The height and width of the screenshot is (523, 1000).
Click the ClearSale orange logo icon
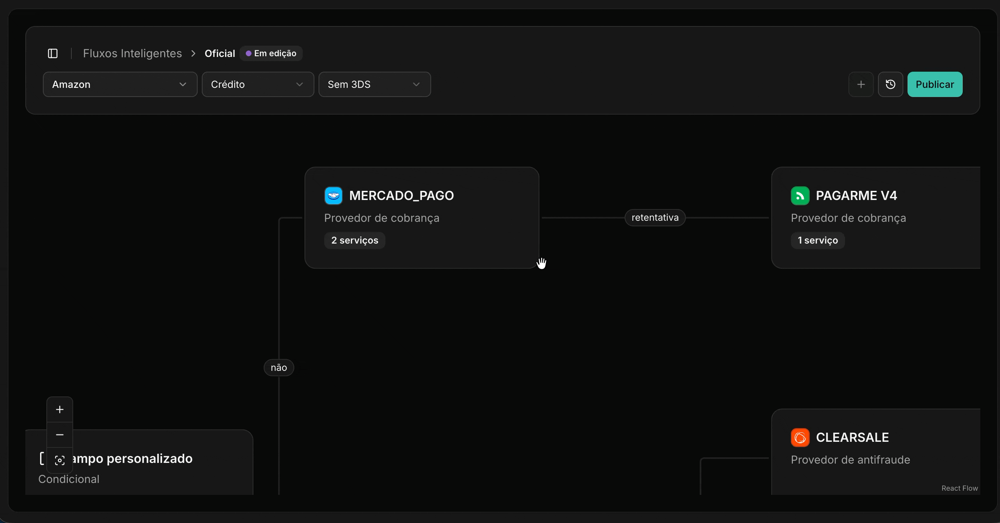tap(800, 438)
